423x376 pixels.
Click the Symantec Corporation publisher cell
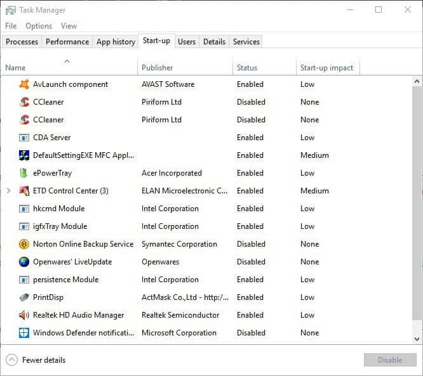coord(179,244)
